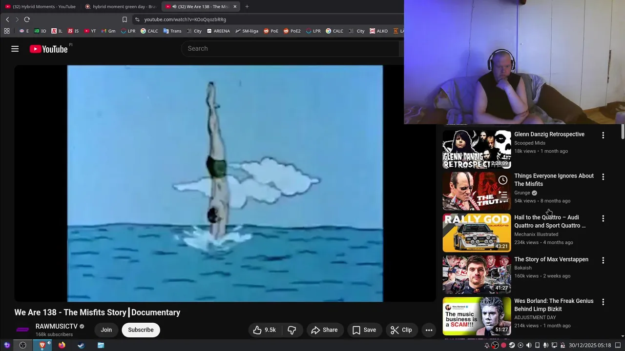625x351 pixels.
Task: Open the E bookmark
Action: click(x=24, y=31)
